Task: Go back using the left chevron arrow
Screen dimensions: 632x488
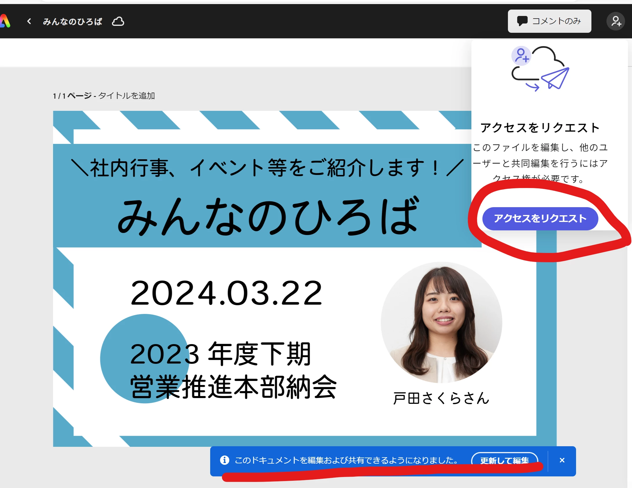Action: (x=29, y=21)
